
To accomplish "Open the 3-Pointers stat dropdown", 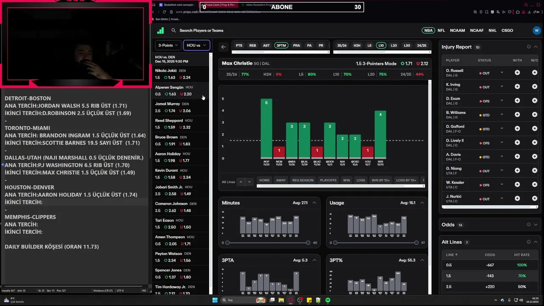I will (x=168, y=45).
